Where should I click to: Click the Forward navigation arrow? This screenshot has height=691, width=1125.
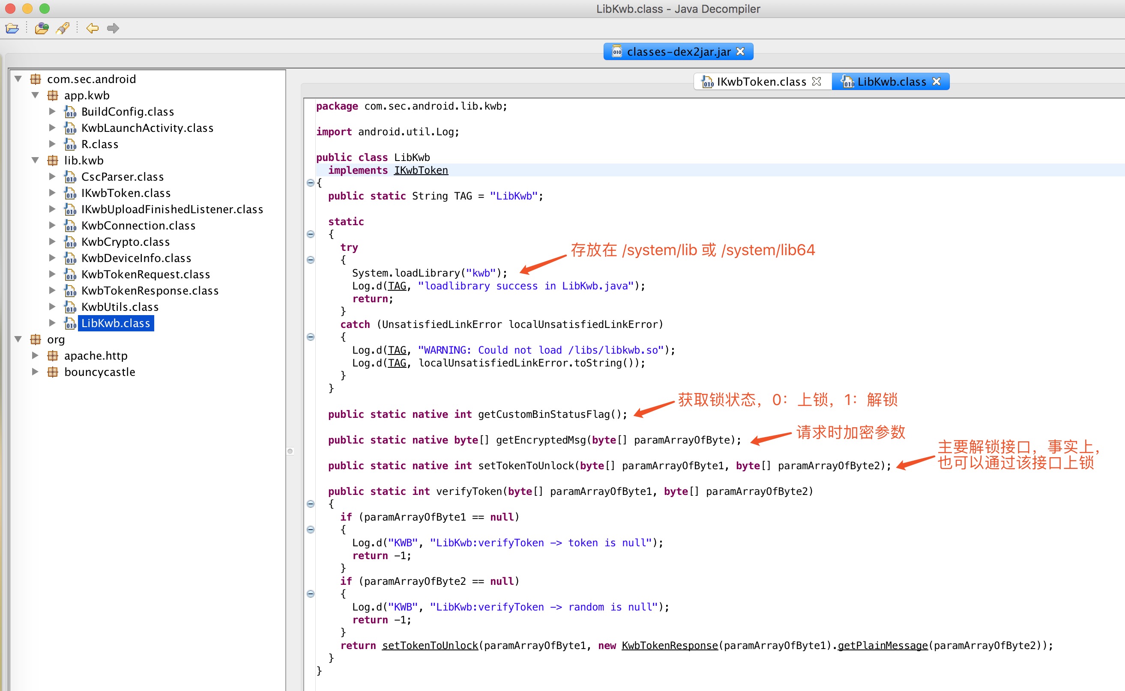click(113, 28)
